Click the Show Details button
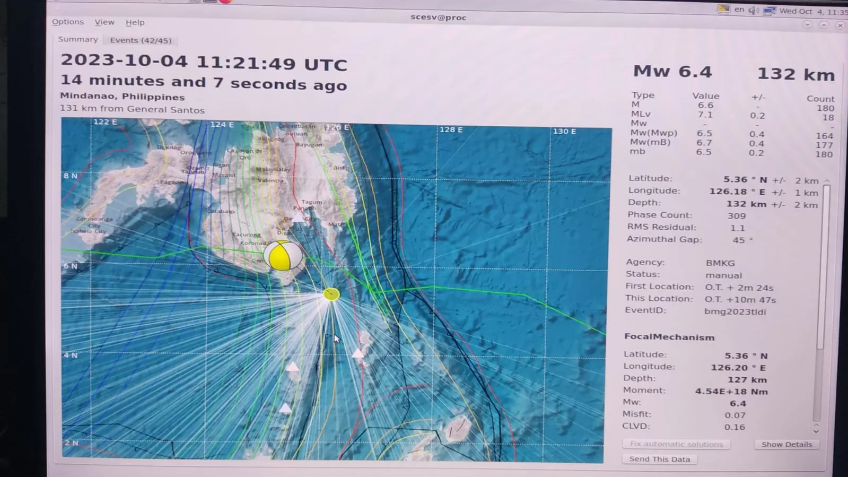Image resolution: width=848 pixels, height=477 pixels. tap(786, 445)
